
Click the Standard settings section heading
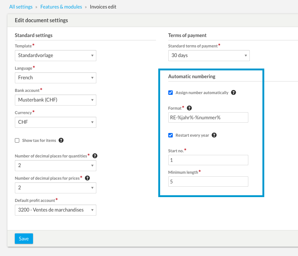tap(34, 35)
